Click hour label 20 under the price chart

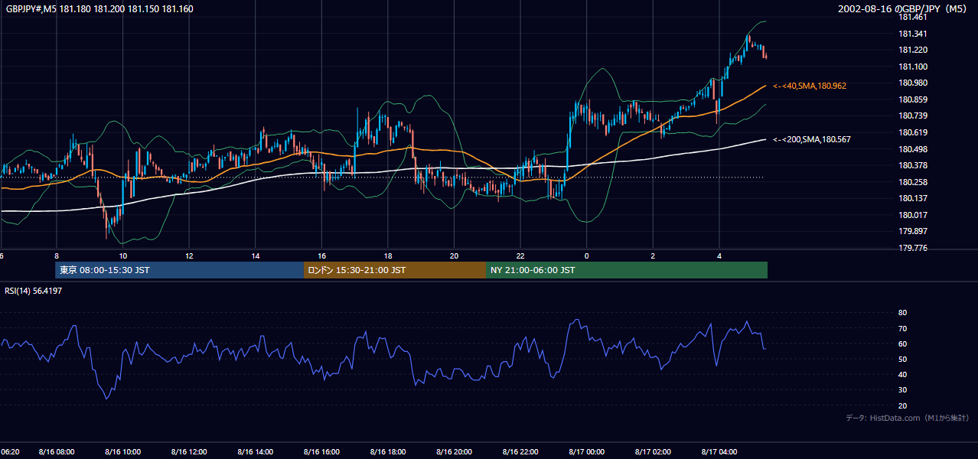click(x=455, y=256)
